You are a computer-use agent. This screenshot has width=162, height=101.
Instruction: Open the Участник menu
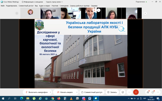pyautogui.click(x=55, y=6)
